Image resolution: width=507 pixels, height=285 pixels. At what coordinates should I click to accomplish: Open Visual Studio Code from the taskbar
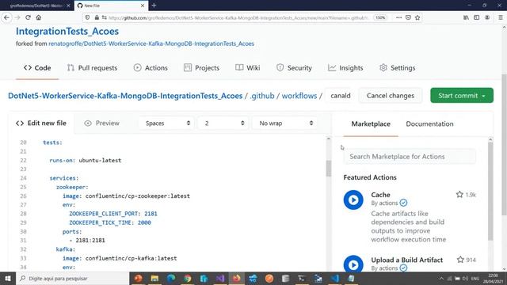[335, 278]
